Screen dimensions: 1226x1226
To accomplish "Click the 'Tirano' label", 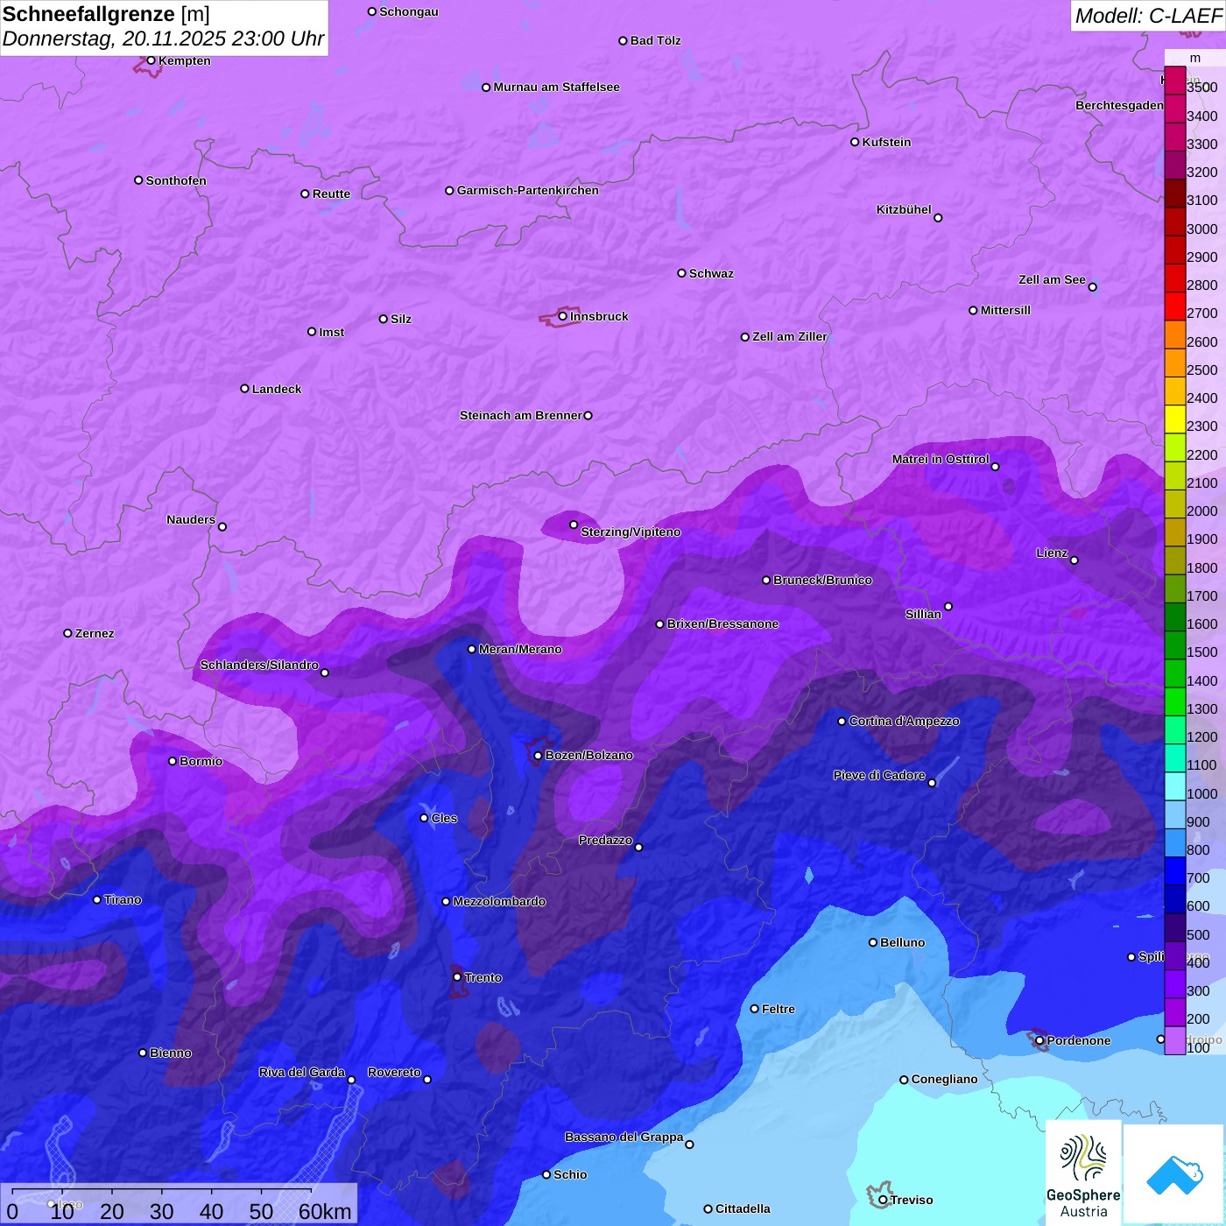I will click(123, 899).
